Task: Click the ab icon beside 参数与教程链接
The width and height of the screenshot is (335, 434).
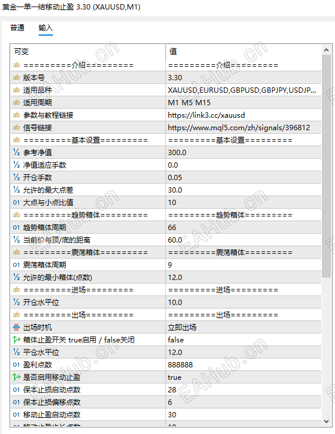Action: [16, 115]
